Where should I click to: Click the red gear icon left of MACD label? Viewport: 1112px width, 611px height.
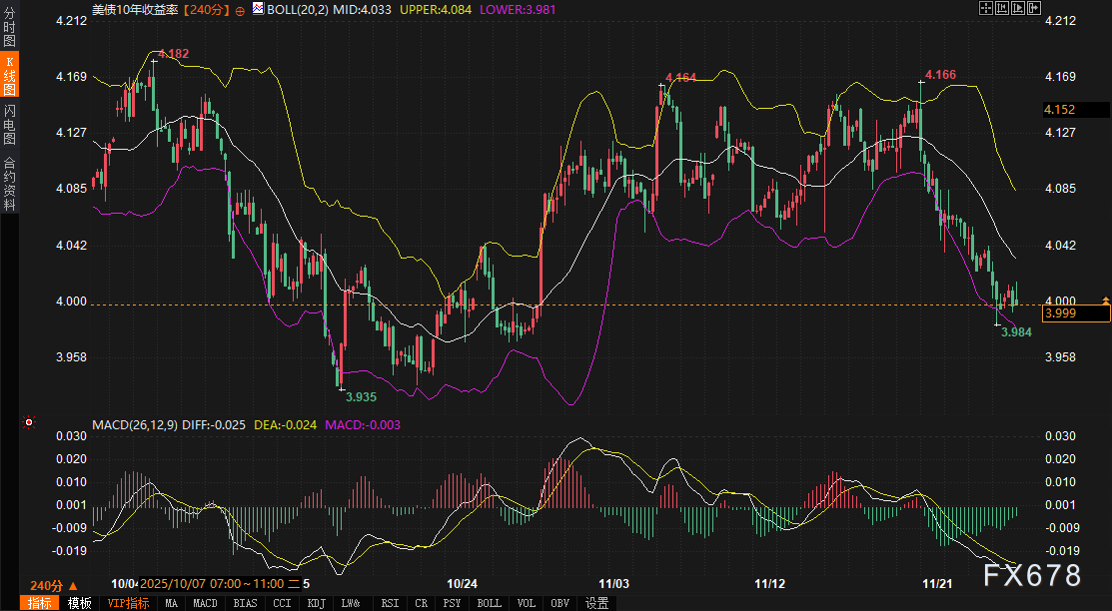tap(29, 423)
